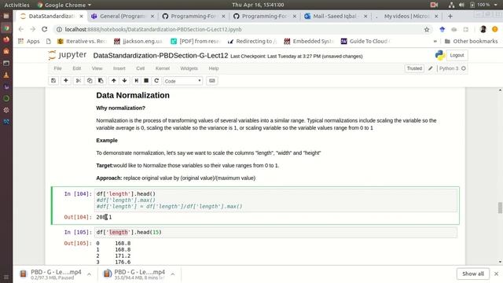Image resolution: width=503 pixels, height=283 pixels.
Task: Close the DataStandardization tab
Action: click(x=82, y=16)
